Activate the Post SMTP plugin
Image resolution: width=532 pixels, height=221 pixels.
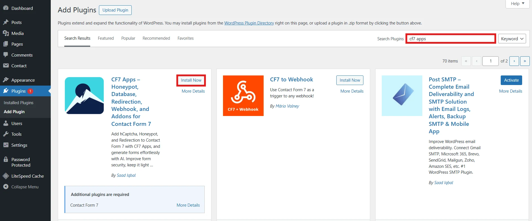coord(511,80)
